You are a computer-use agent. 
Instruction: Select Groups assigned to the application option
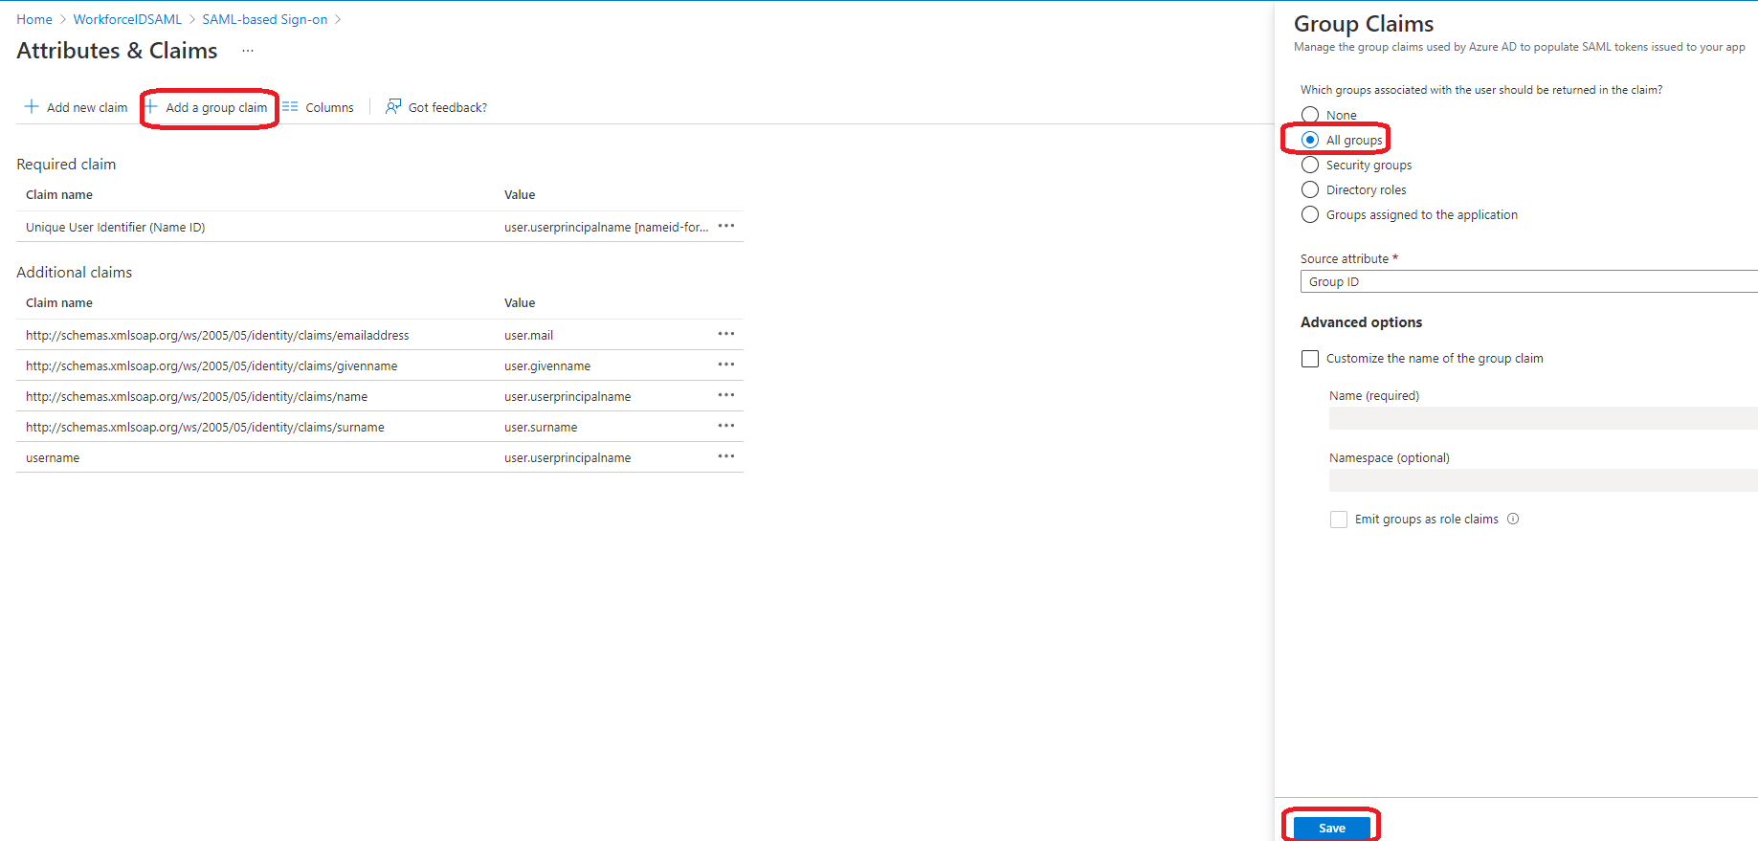[x=1310, y=214]
